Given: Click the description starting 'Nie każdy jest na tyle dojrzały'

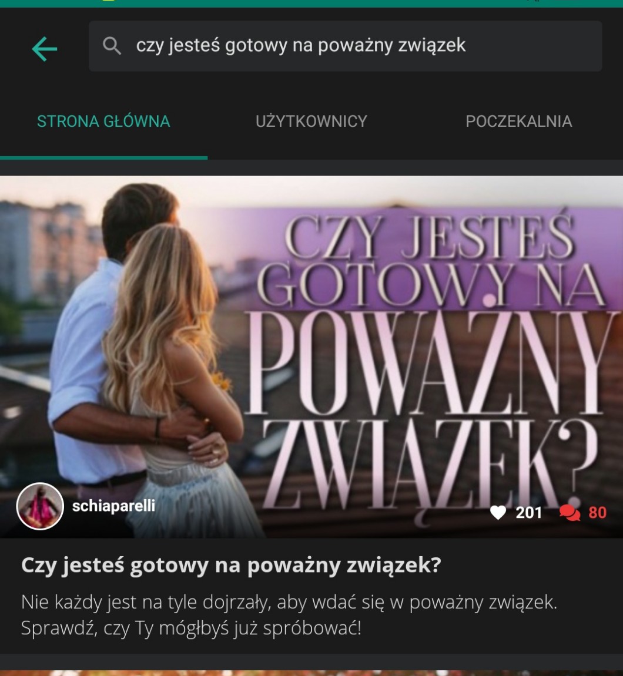Looking at the screenshot, I should [x=289, y=615].
